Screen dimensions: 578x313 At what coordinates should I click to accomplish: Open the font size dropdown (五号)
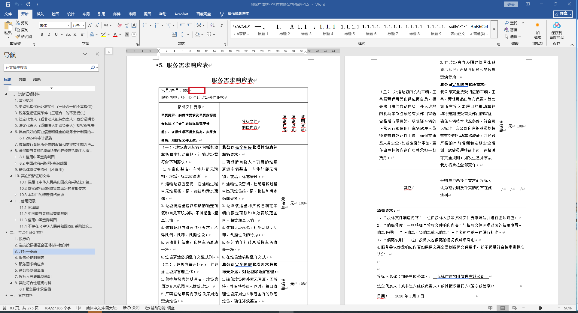84,25
